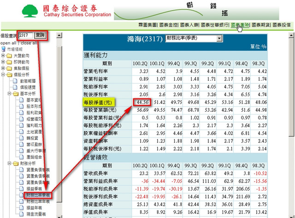The height and width of the screenshot is (218, 295).
Task: Click the page icon beside 動態報導
Action: pyautogui.click(x=15, y=81)
